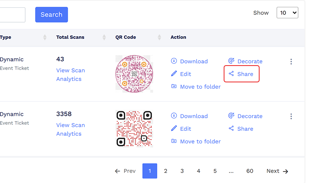Open View Scan Analytics for the 43-scan code

pyautogui.click(x=70, y=75)
